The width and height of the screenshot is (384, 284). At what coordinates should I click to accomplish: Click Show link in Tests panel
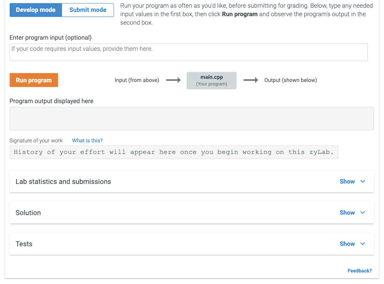(347, 244)
